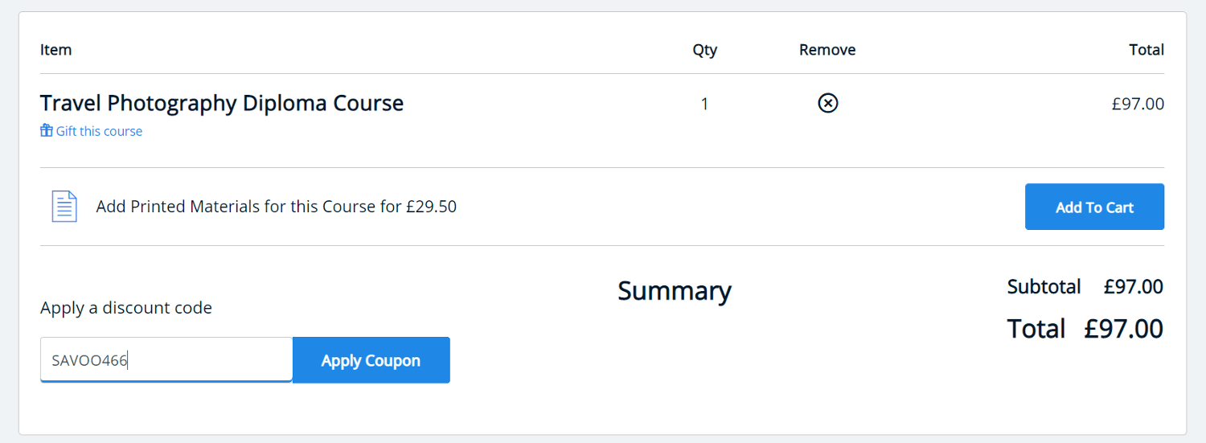
Task: Select the Travel Photography Diploma Course title
Action: pos(222,103)
